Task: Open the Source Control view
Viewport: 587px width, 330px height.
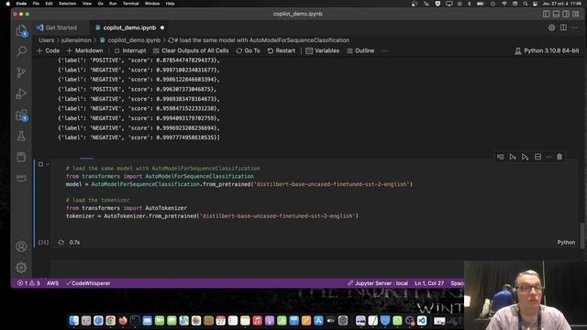Action: coord(21,72)
